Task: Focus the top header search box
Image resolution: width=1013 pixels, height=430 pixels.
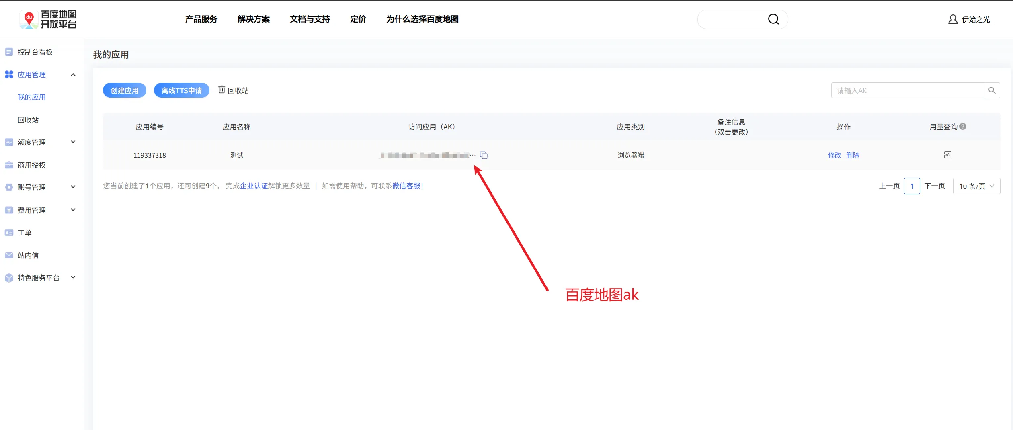Action: click(x=742, y=19)
